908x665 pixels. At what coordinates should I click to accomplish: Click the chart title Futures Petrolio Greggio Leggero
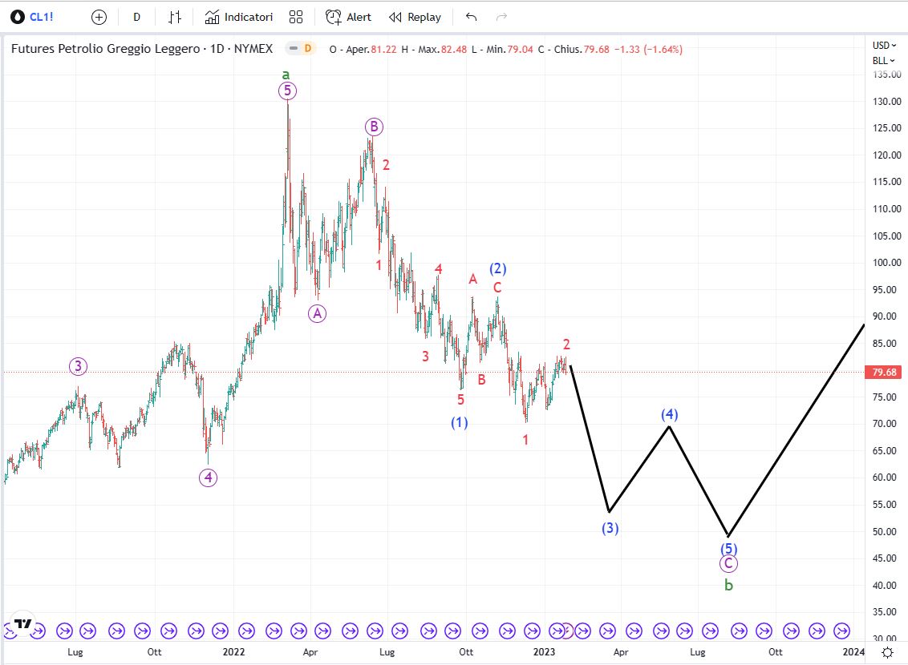[105, 49]
